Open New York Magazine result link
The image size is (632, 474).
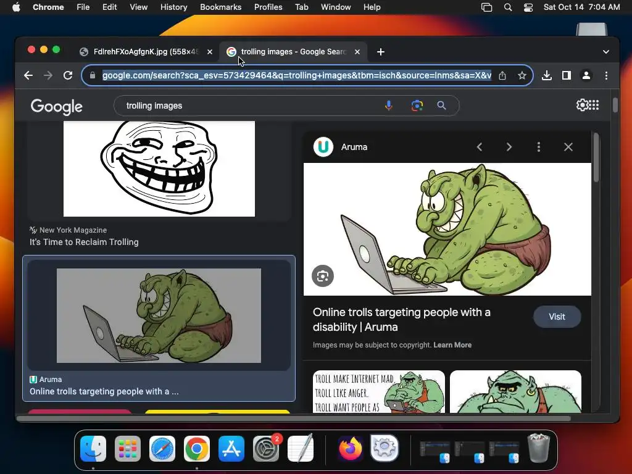[84, 242]
